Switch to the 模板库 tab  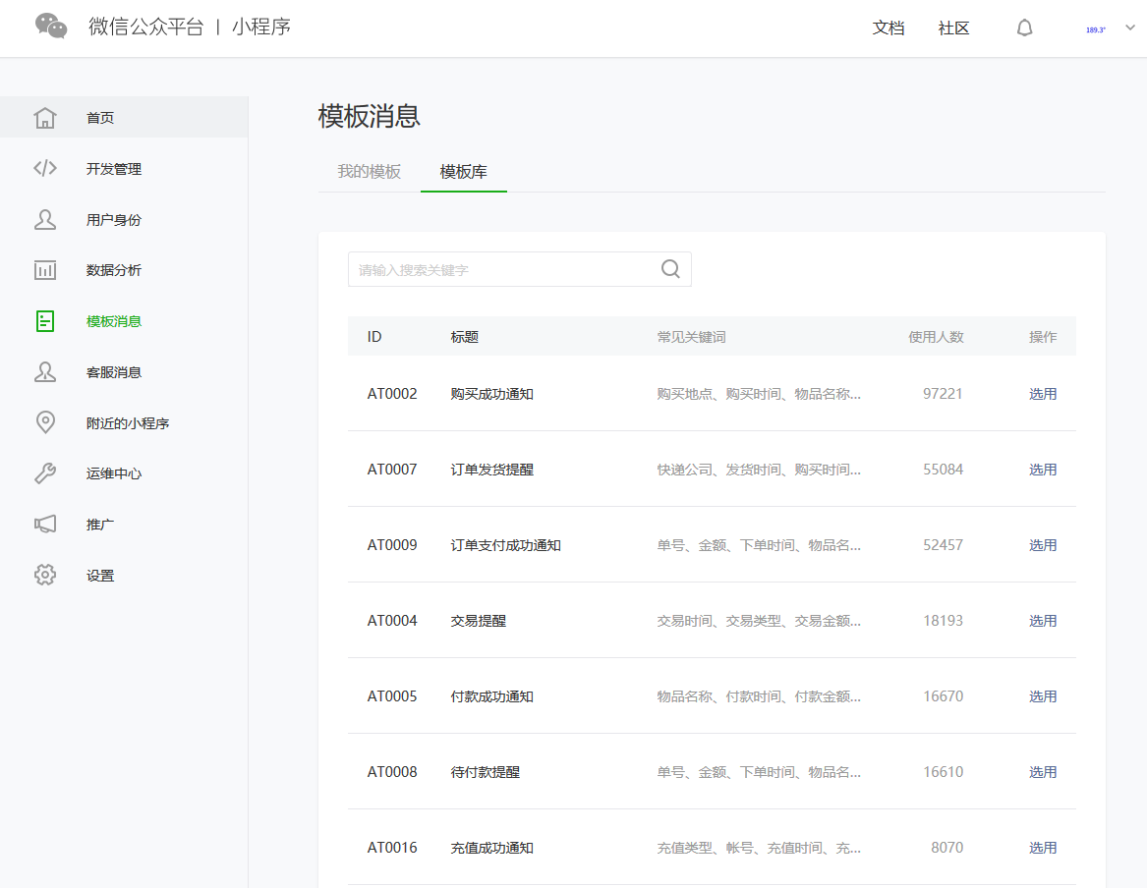click(463, 172)
